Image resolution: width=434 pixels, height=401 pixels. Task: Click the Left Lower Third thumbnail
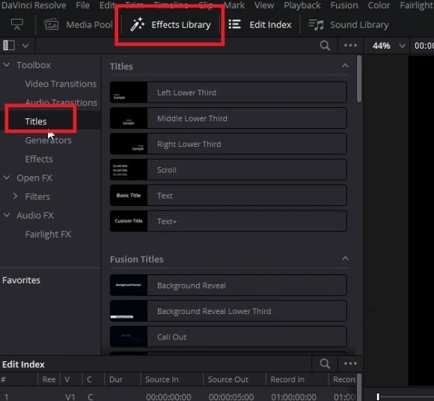pyautogui.click(x=129, y=92)
